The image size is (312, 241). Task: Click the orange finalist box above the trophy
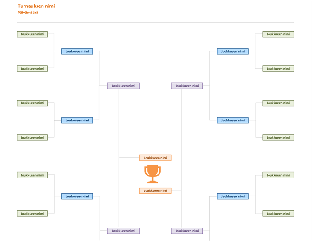155,158
